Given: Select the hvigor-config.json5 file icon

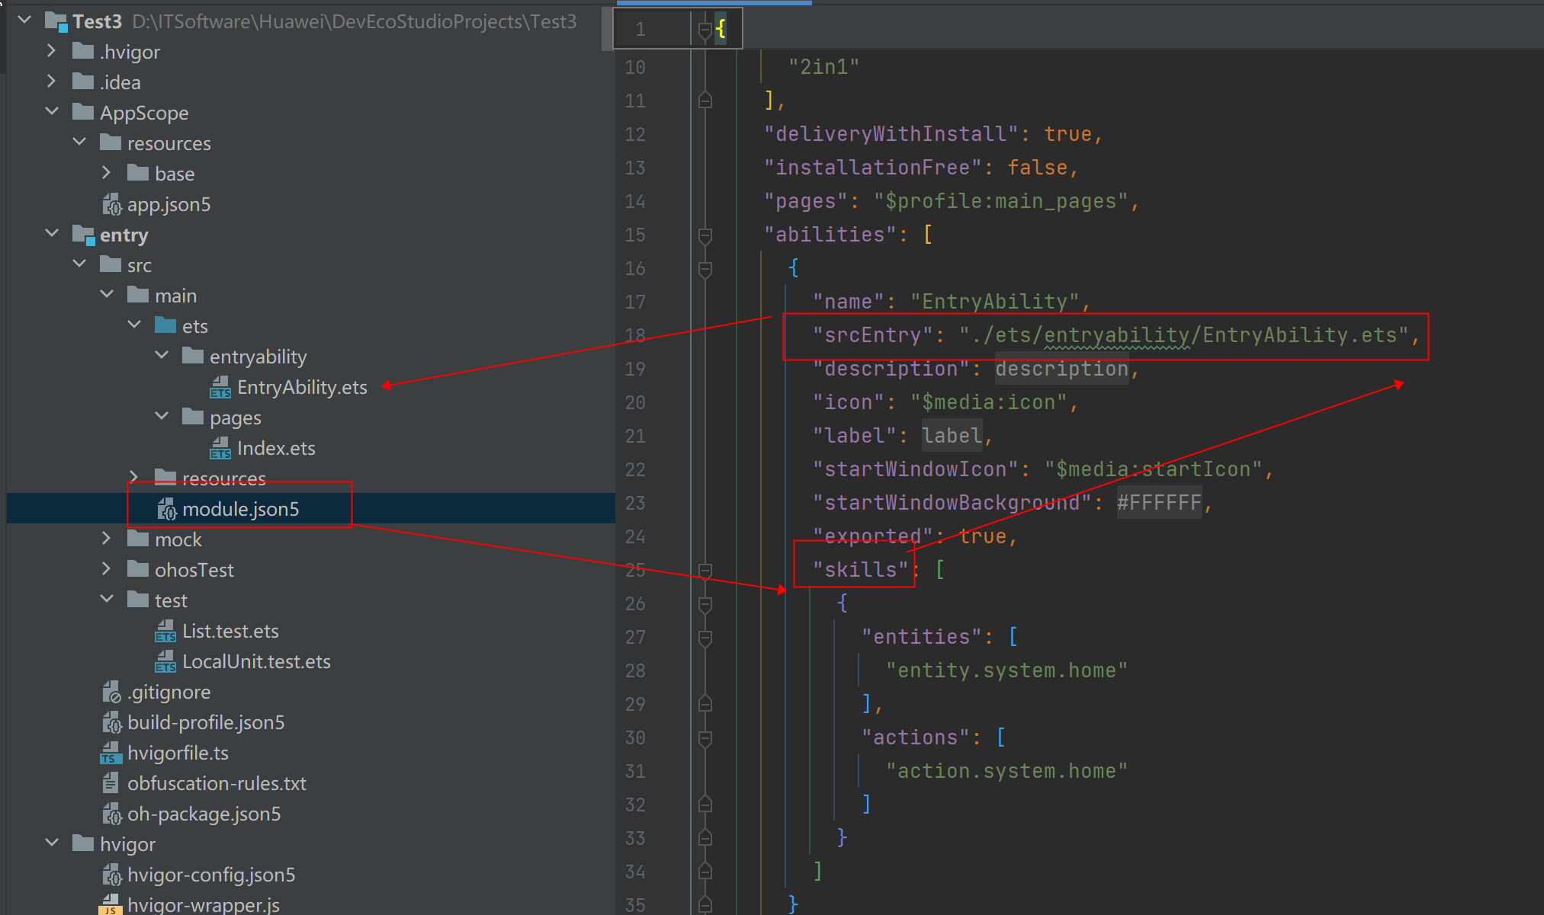Looking at the screenshot, I should (x=111, y=875).
